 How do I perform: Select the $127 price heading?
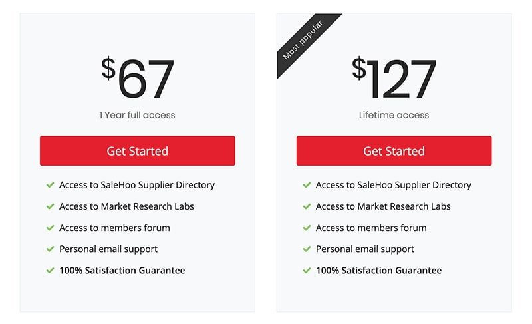[394, 78]
